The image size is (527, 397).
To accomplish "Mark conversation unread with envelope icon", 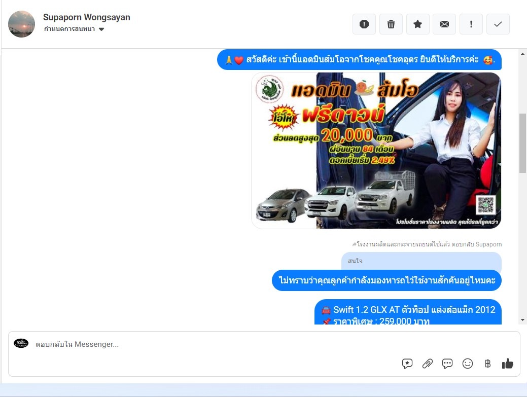I will coord(444,24).
